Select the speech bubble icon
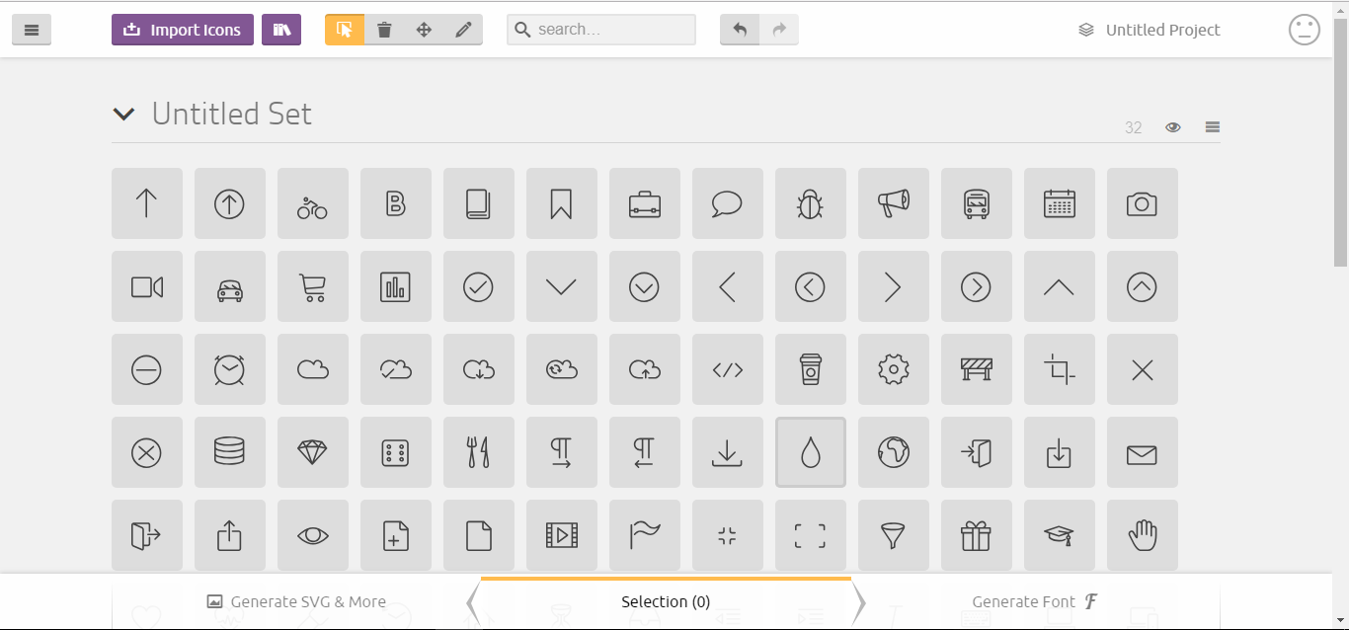Screen dimensions: 1349x630 click(728, 203)
